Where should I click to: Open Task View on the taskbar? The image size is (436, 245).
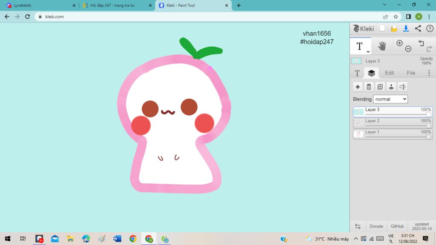(x=23, y=239)
